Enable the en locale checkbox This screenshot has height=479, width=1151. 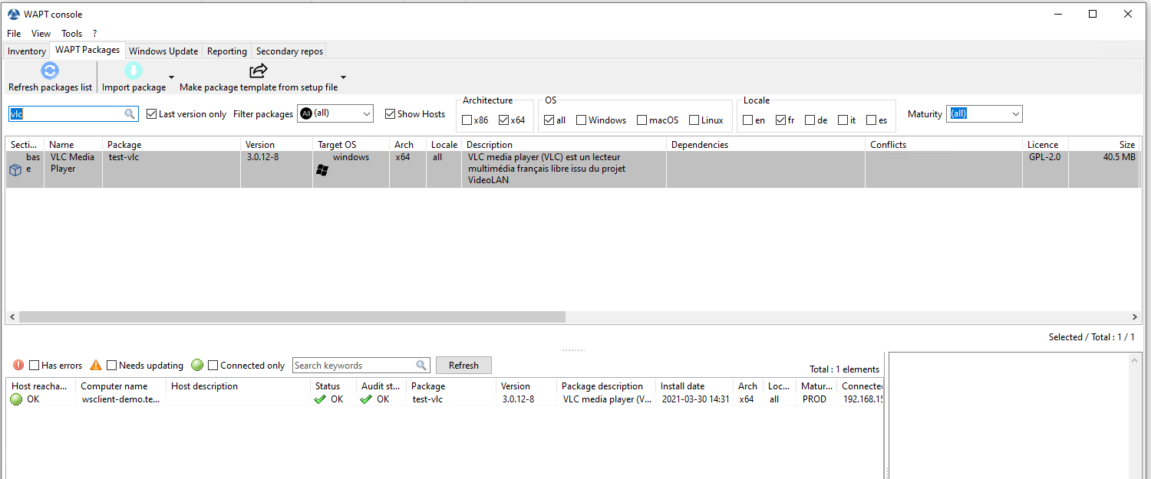pos(747,120)
